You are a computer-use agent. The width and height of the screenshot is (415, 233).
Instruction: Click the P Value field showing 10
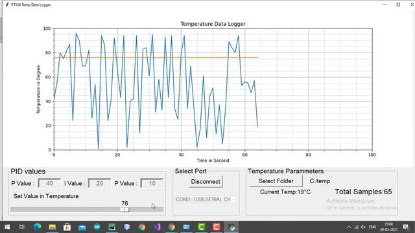tap(152, 183)
